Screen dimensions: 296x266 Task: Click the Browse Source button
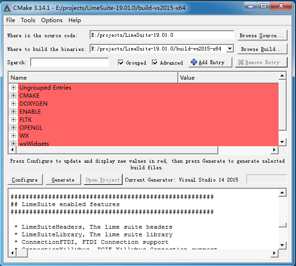point(262,35)
